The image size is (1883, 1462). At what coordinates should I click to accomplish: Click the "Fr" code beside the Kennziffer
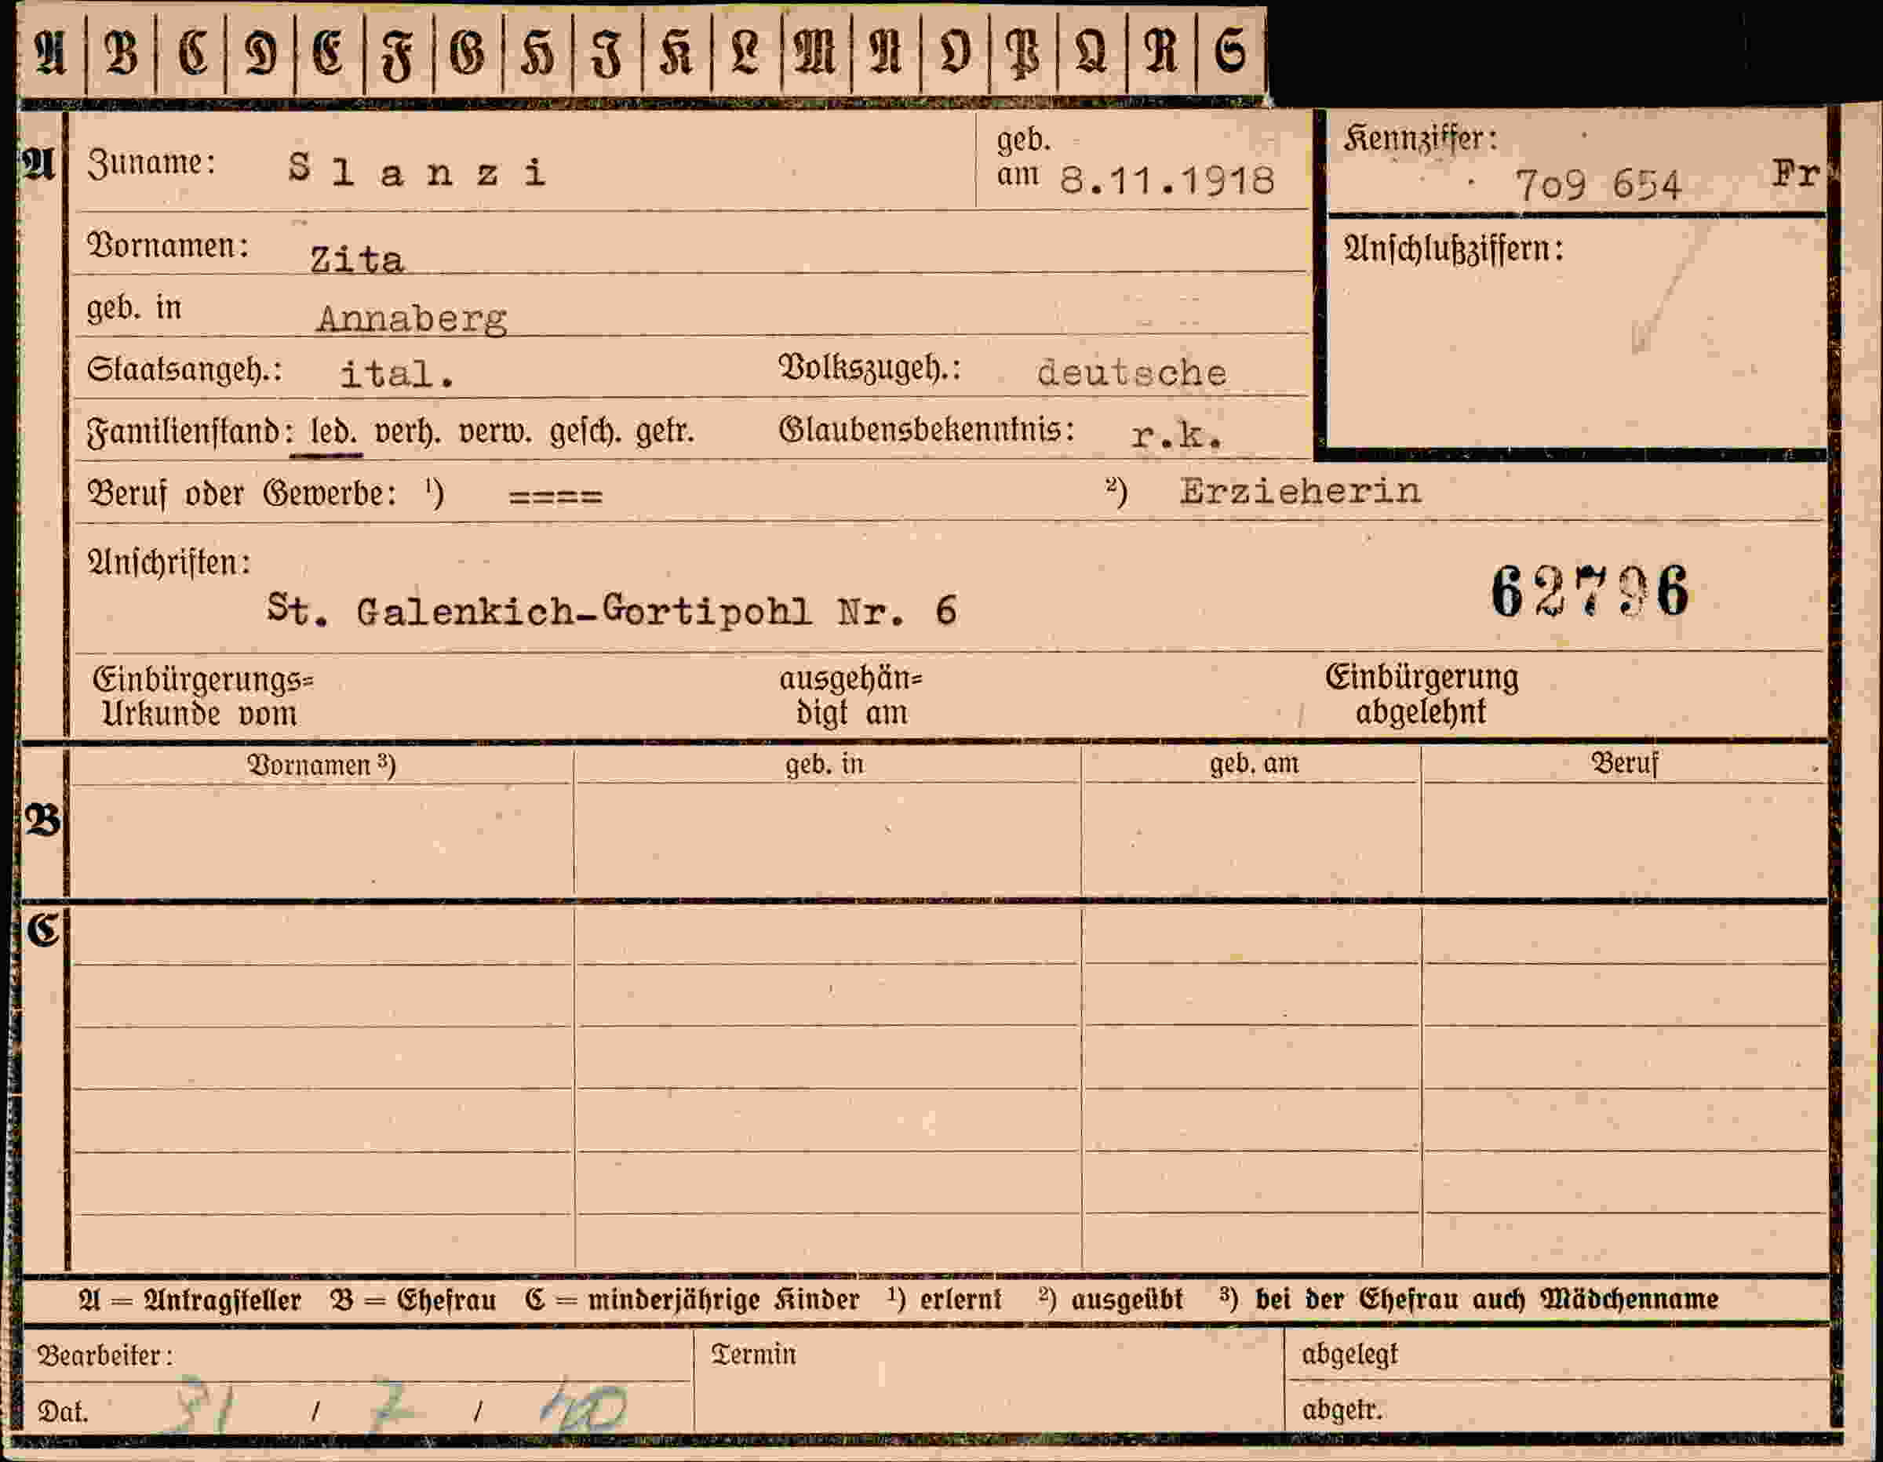(1796, 174)
